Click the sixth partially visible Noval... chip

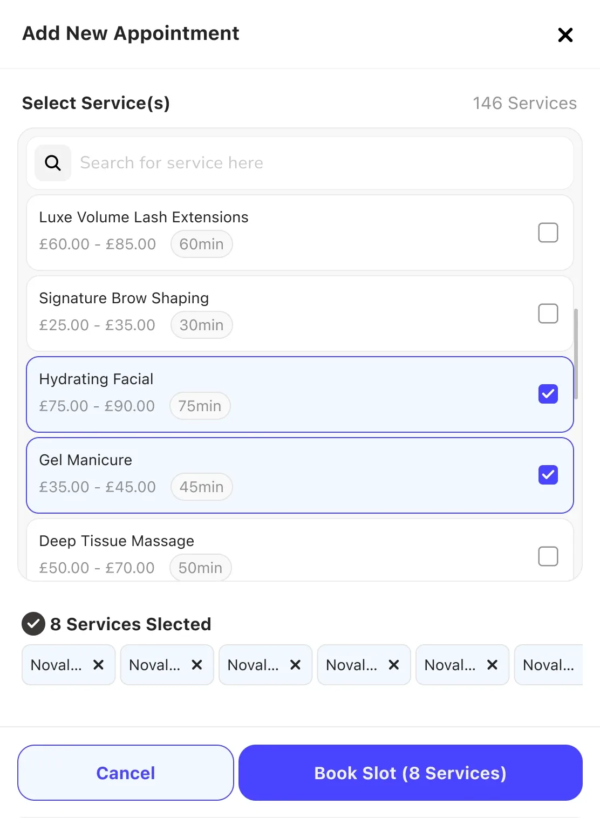pyautogui.click(x=548, y=665)
